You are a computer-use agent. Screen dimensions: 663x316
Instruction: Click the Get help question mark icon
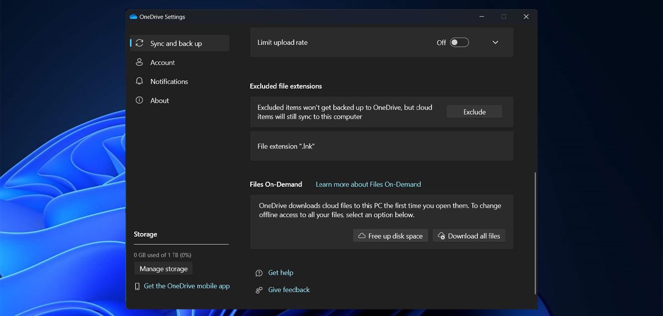point(259,273)
